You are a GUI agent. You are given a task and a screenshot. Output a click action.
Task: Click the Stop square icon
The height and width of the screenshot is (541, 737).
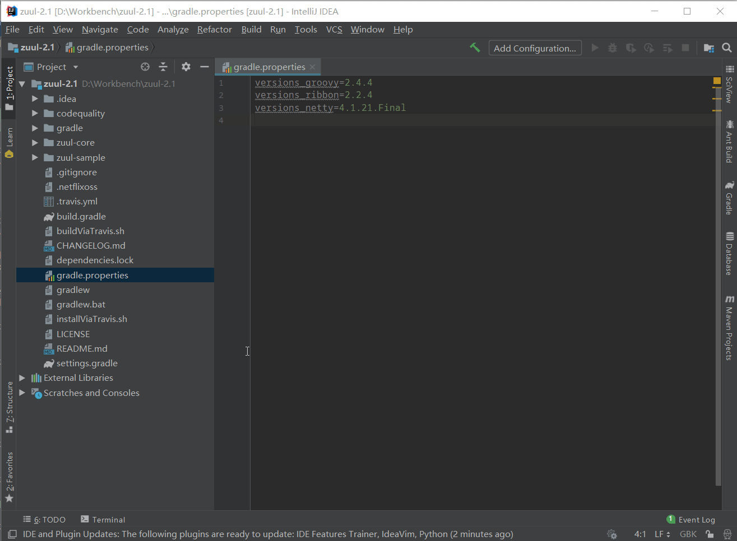(x=685, y=48)
